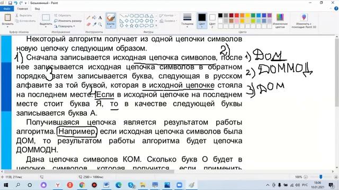
Task: Open Google Chrome from the taskbar
Action: 82,185
